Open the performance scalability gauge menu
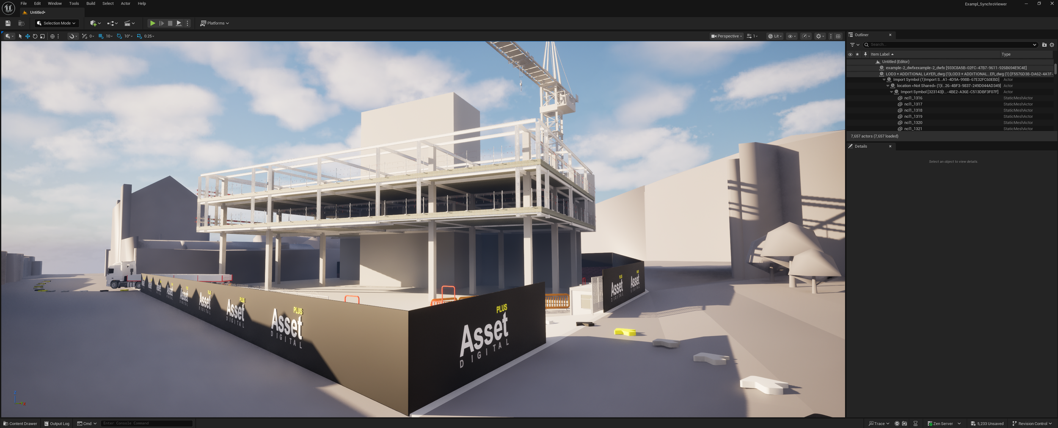This screenshot has width=1058, height=428. (x=806, y=36)
